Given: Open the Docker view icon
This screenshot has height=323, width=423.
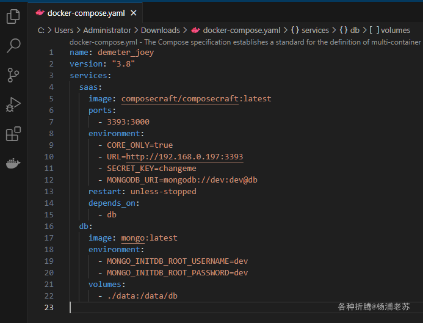Looking at the screenshot, I should (x=13, y=163).
